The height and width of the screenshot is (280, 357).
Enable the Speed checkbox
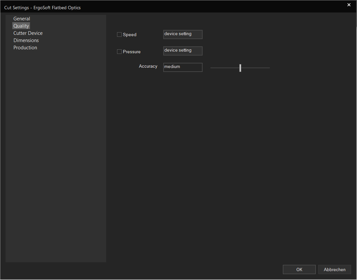pos(119,35)
